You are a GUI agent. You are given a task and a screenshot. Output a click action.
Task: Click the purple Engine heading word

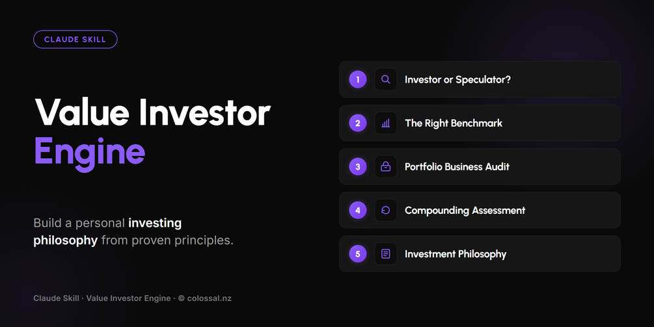coord(90,153)
